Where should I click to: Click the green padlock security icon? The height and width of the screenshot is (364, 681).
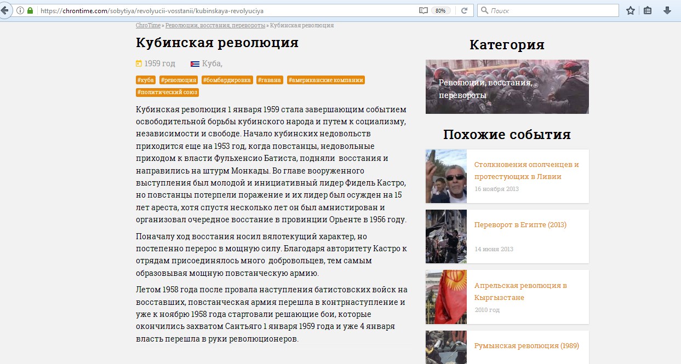point(30,10)
